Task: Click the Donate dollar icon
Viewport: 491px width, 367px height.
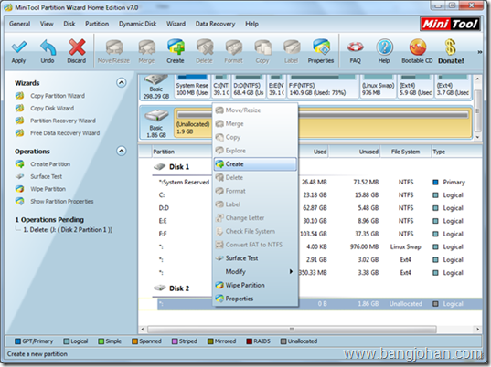Action: (450, 47)
